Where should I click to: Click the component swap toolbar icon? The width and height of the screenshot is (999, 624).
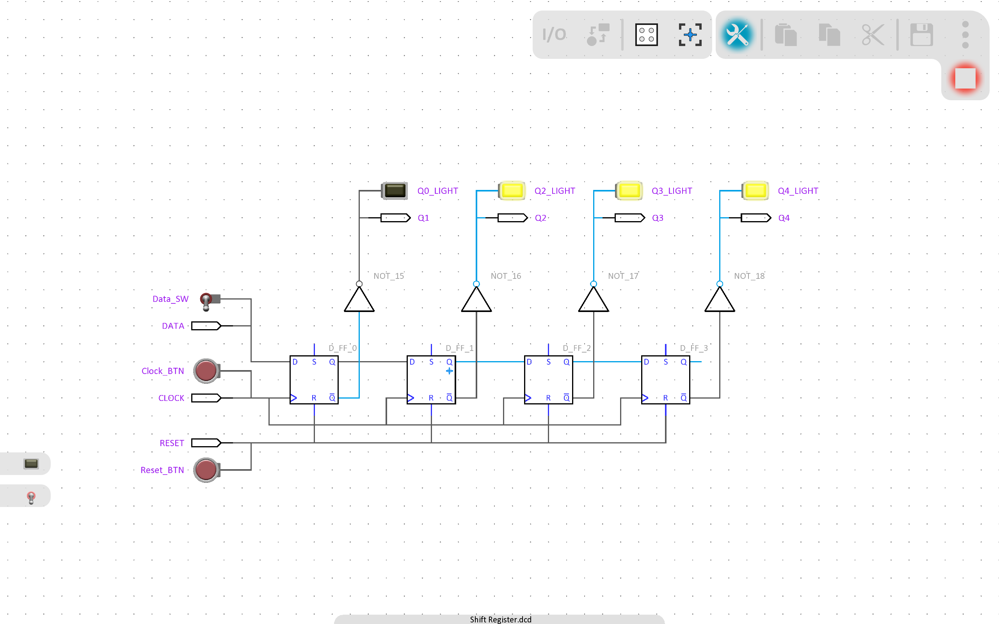coord(598,34)
